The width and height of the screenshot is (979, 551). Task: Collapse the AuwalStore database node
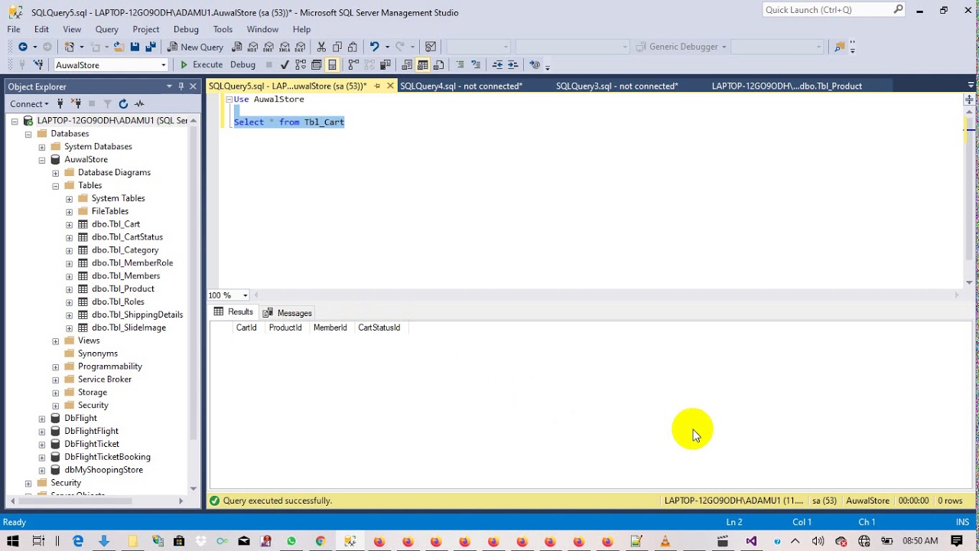42,160
